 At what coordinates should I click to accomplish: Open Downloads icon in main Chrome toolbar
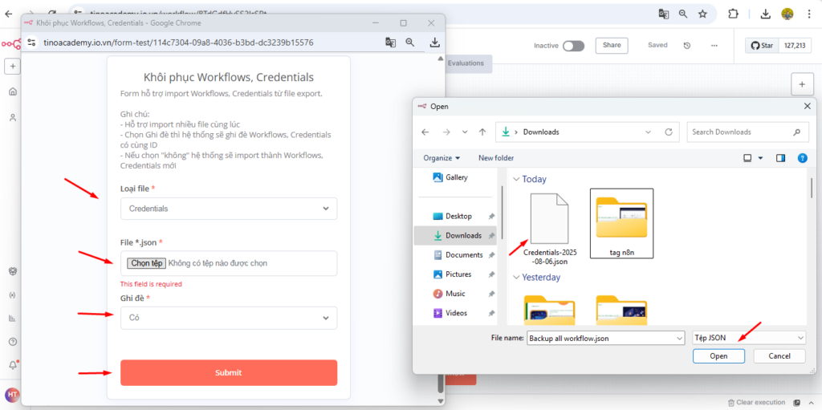pyautogui.click(x=765, y=14)
